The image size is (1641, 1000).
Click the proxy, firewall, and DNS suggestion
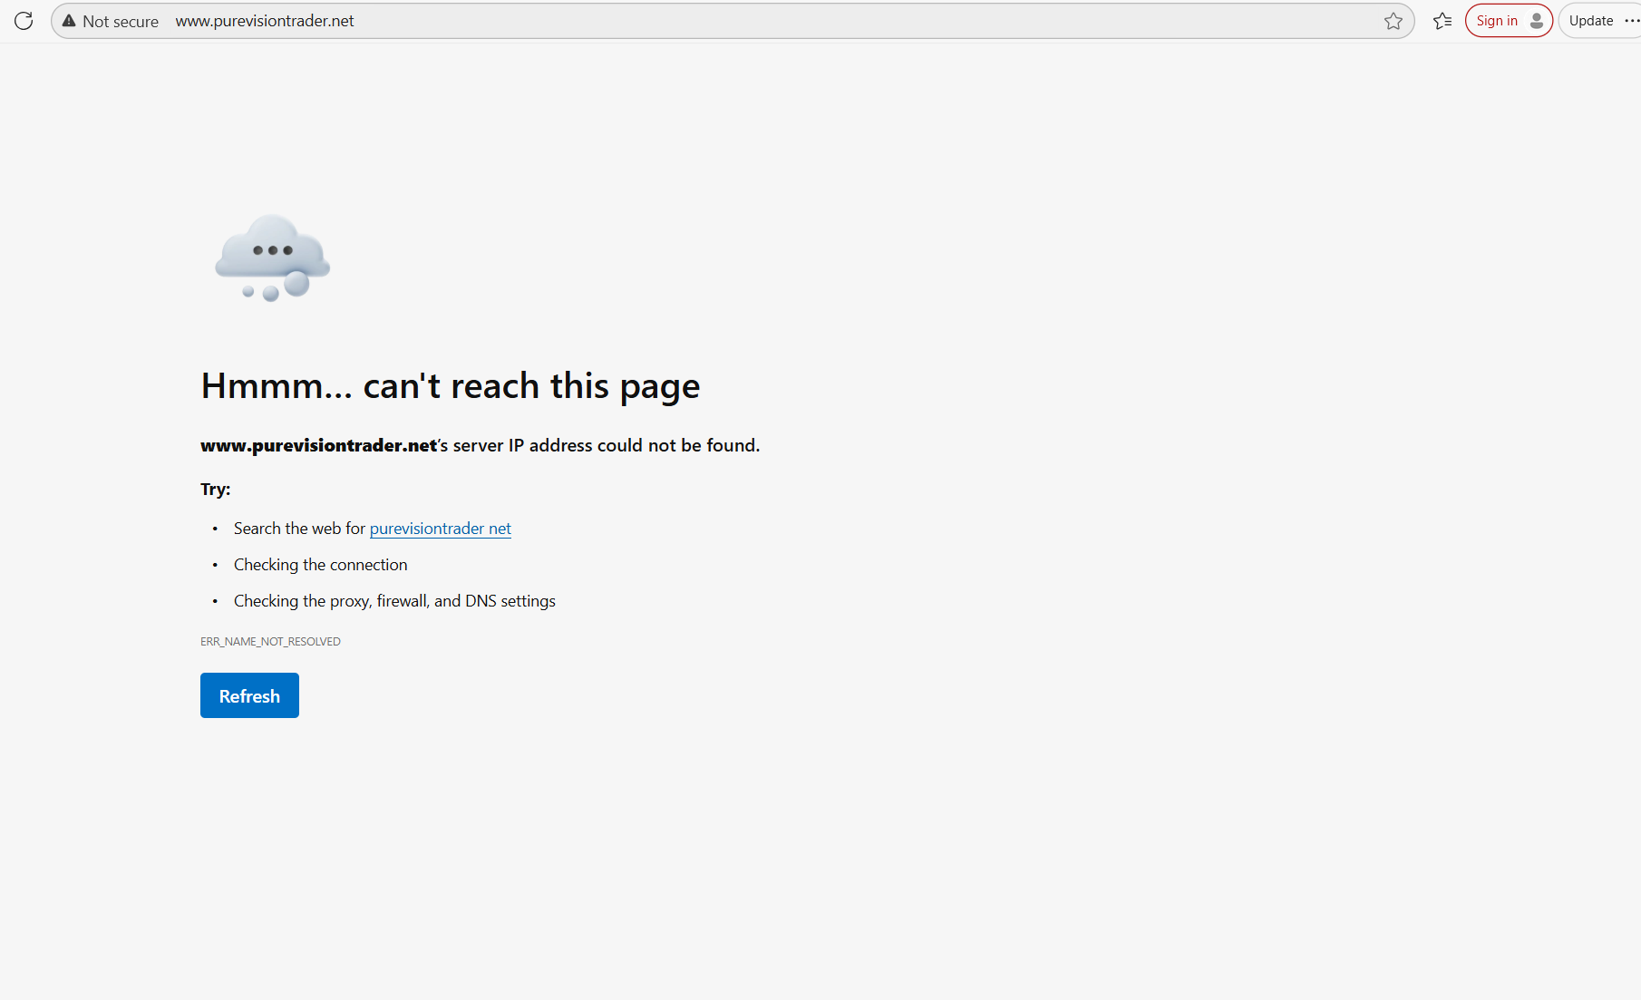[394, 601]
